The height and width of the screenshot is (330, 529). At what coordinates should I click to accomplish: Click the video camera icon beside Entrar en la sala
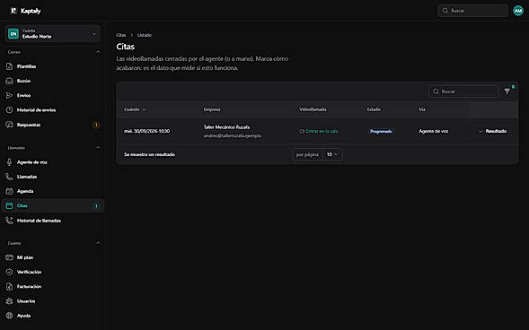point(302,131)
